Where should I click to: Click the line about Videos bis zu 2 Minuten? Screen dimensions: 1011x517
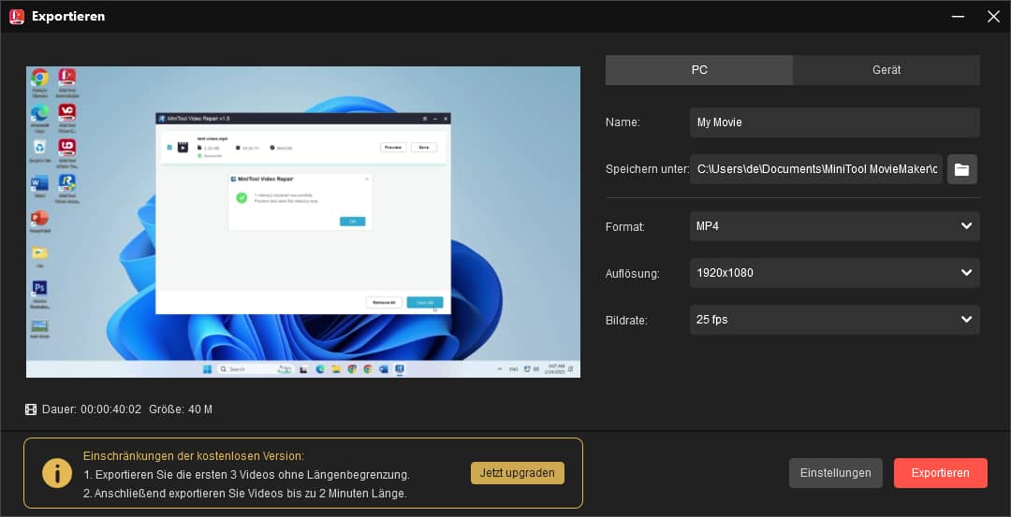point(245,494)
